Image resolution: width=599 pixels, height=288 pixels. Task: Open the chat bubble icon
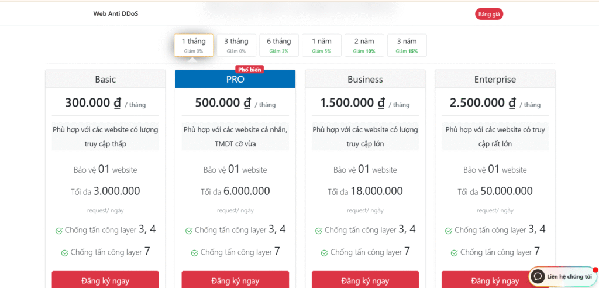pyautogui.click(x=538, y=276)
